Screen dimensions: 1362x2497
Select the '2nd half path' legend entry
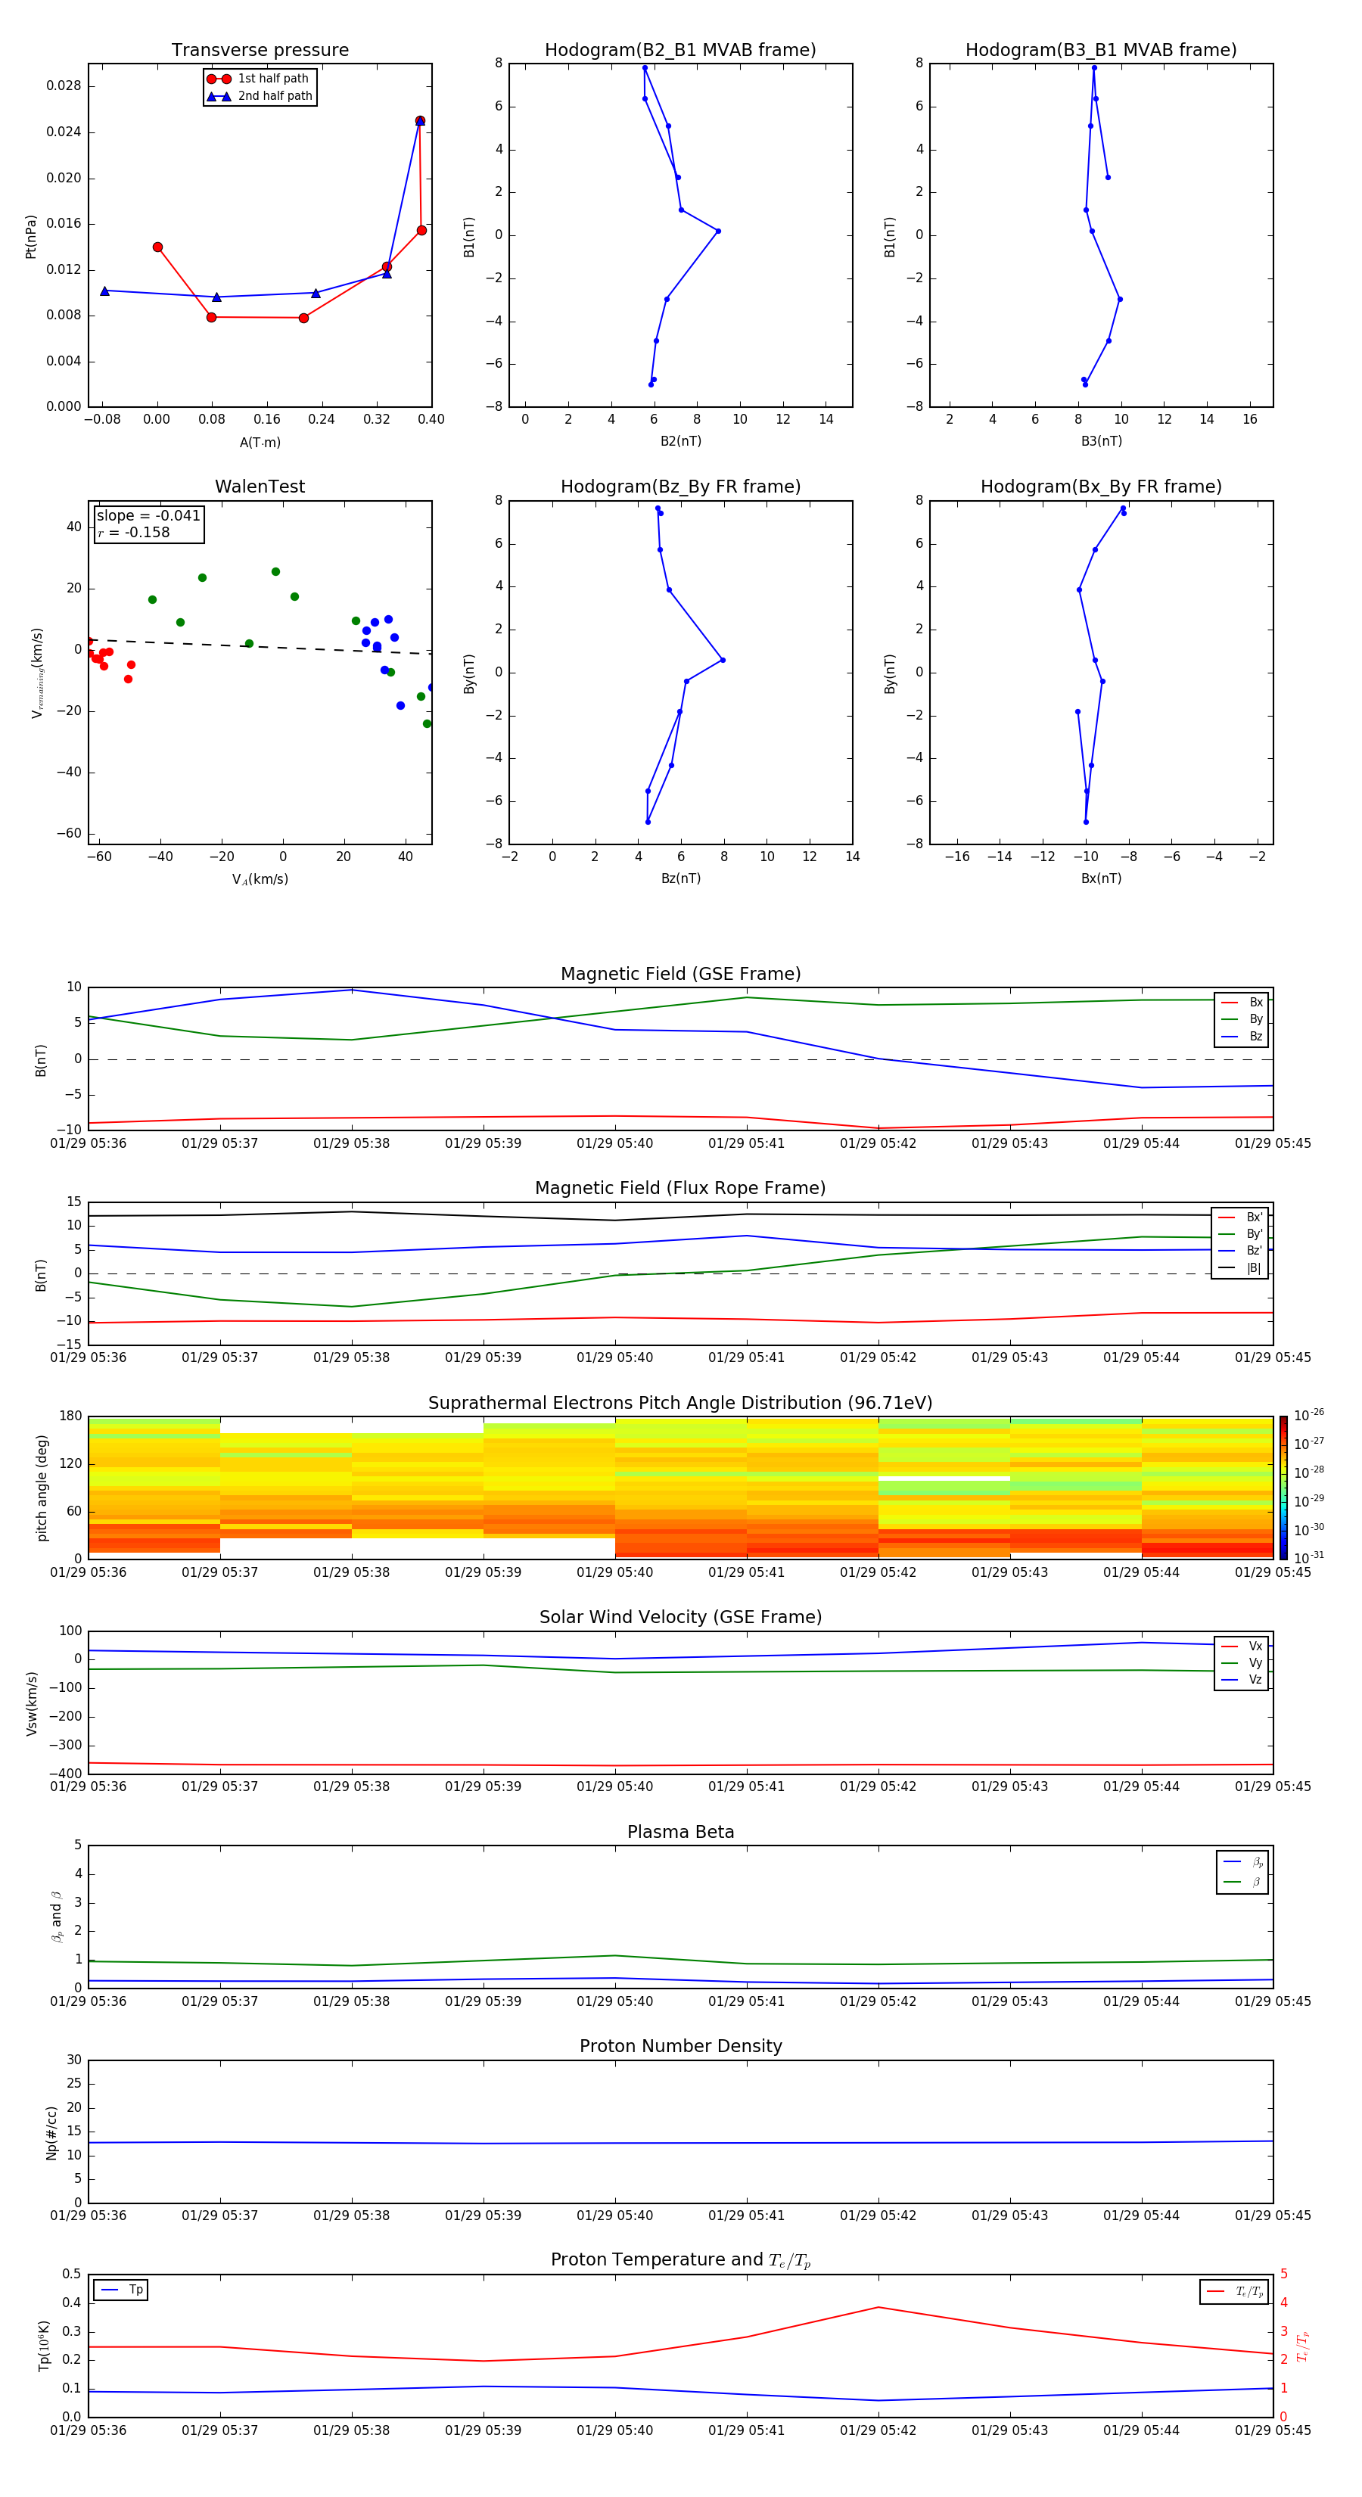260,96
